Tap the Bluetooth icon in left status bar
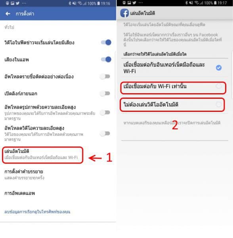Image resolution: width=233 pixels, height=238 pixels. pos(70,3)
